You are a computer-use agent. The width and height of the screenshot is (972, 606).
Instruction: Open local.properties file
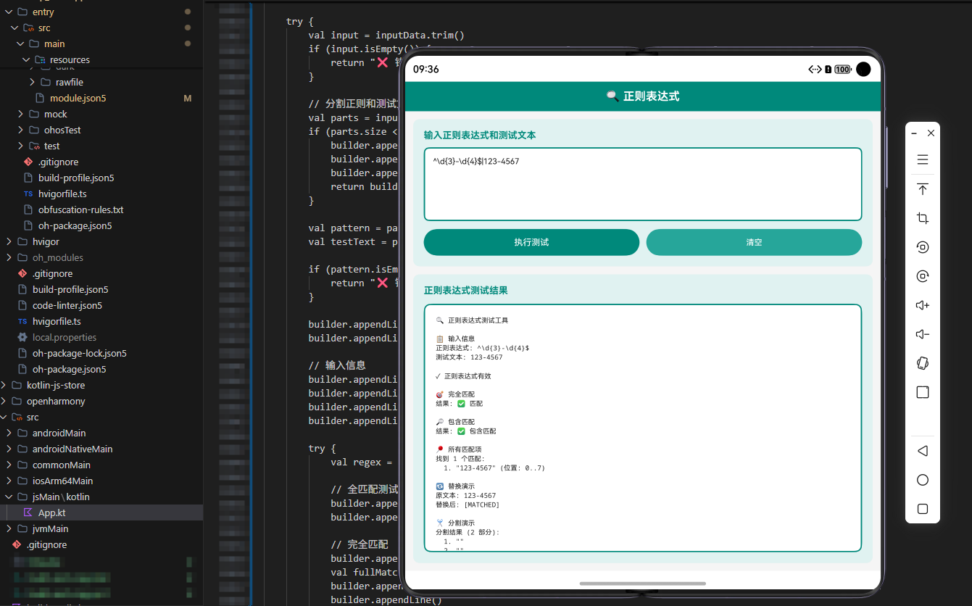tap(65, 337)
